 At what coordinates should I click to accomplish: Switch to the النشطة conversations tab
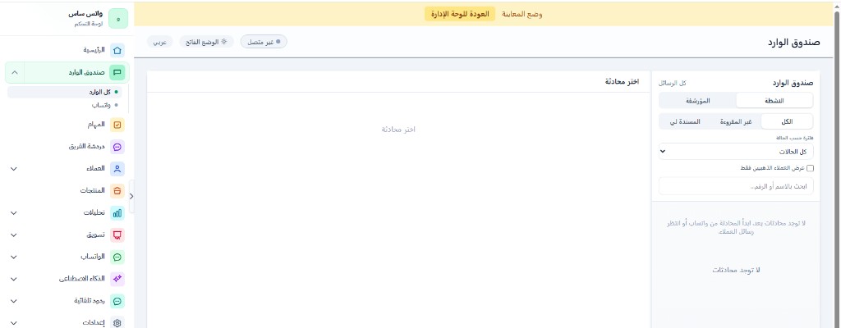(x=774, y=100)
